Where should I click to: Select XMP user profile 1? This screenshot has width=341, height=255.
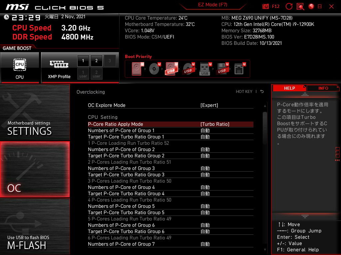[83, 74]
